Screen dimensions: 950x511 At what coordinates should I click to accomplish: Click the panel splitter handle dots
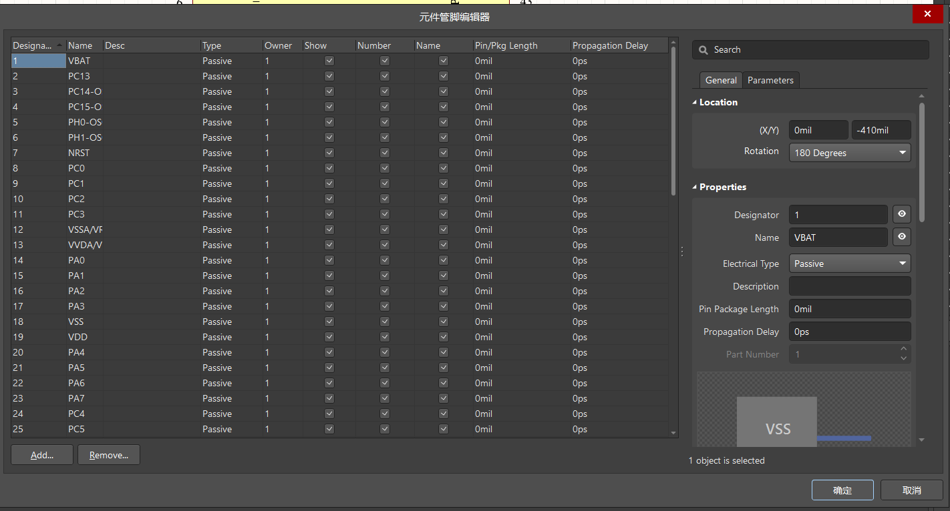point(682,251)
